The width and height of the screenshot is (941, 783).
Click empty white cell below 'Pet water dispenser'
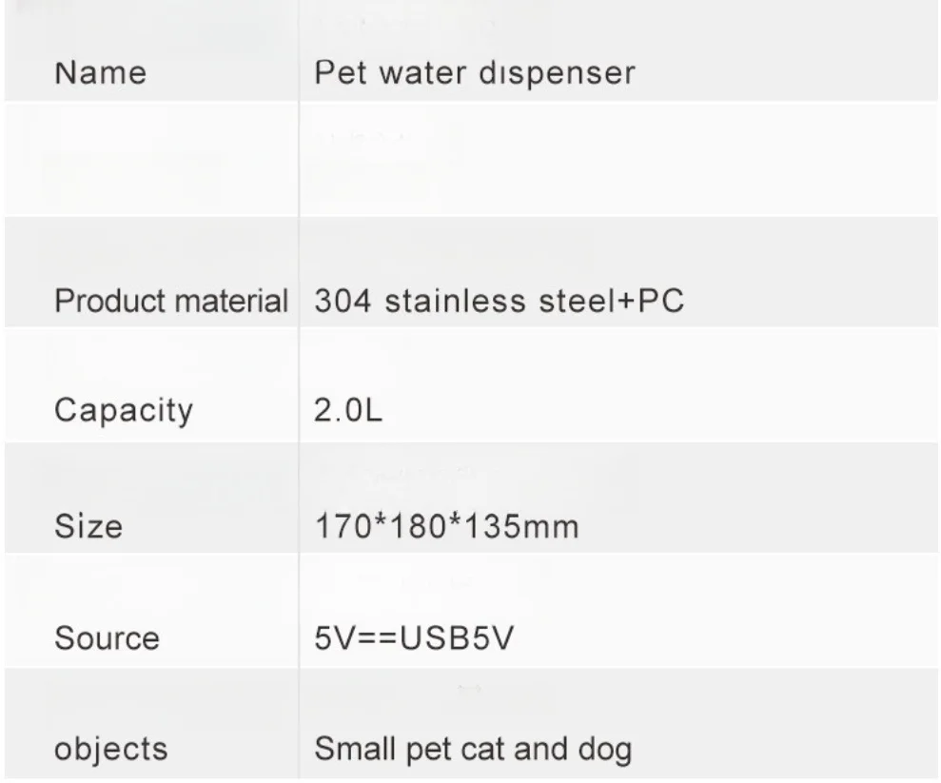tap(618, 158)
